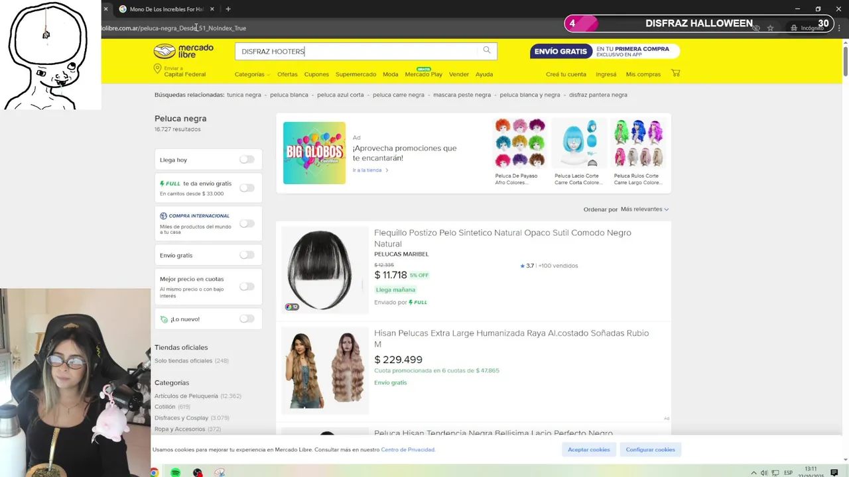This screenshot has width=849, height=477.
Task: Click the Mercado Libre logo
Action: pos(184,51)
